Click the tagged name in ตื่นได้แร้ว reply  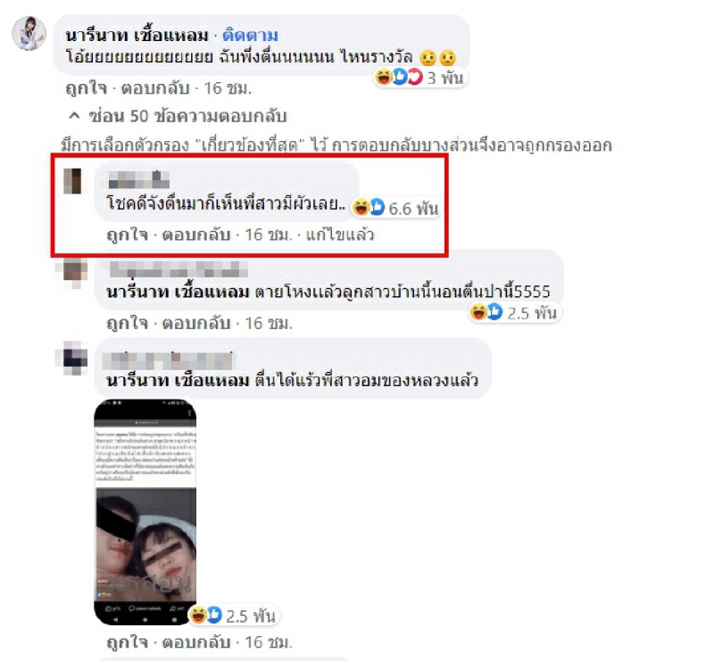pos(178,380)
